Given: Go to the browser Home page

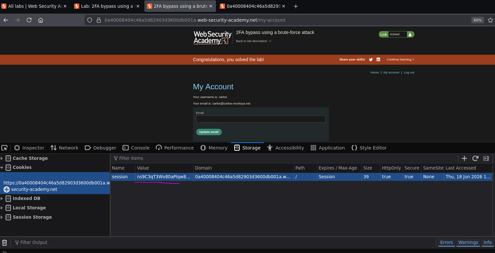Looking at the screenshot, I should click(40, 20).
